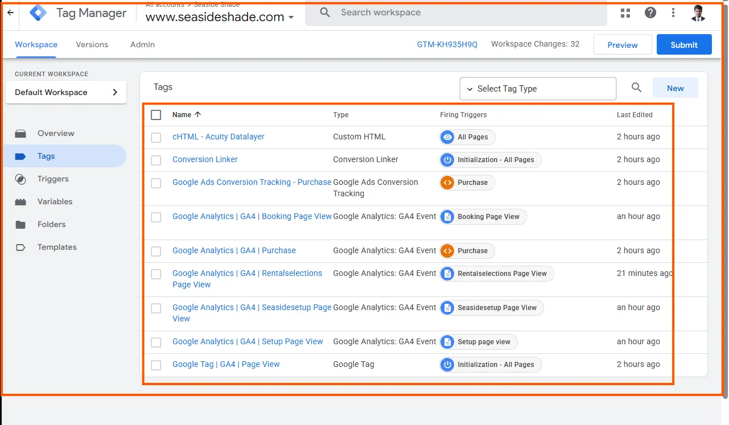Check the Conversion Linker row checkbox
The height and width of the screenshot is (425, 729).
156,160
